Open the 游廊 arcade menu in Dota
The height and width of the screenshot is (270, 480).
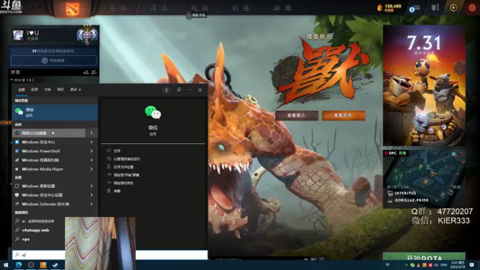click(x=282, y=8)
